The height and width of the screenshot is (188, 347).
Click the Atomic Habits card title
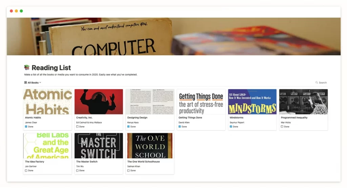coord(33,118)
